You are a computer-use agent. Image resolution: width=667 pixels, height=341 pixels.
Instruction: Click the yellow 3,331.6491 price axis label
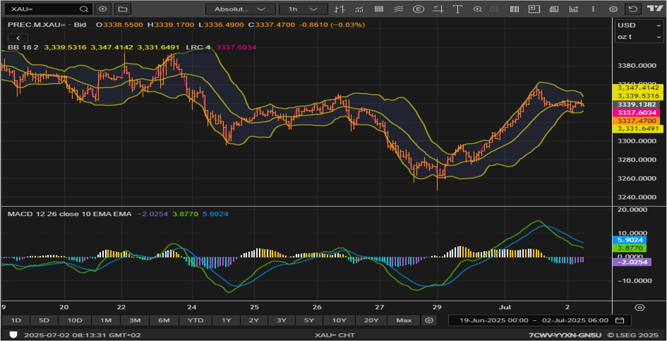(x=638, y=129)
